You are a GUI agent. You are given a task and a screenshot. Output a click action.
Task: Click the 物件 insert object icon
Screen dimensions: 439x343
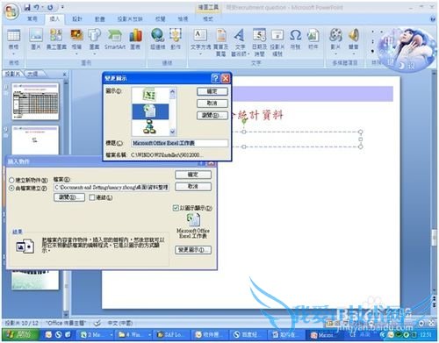click(313, 39)
